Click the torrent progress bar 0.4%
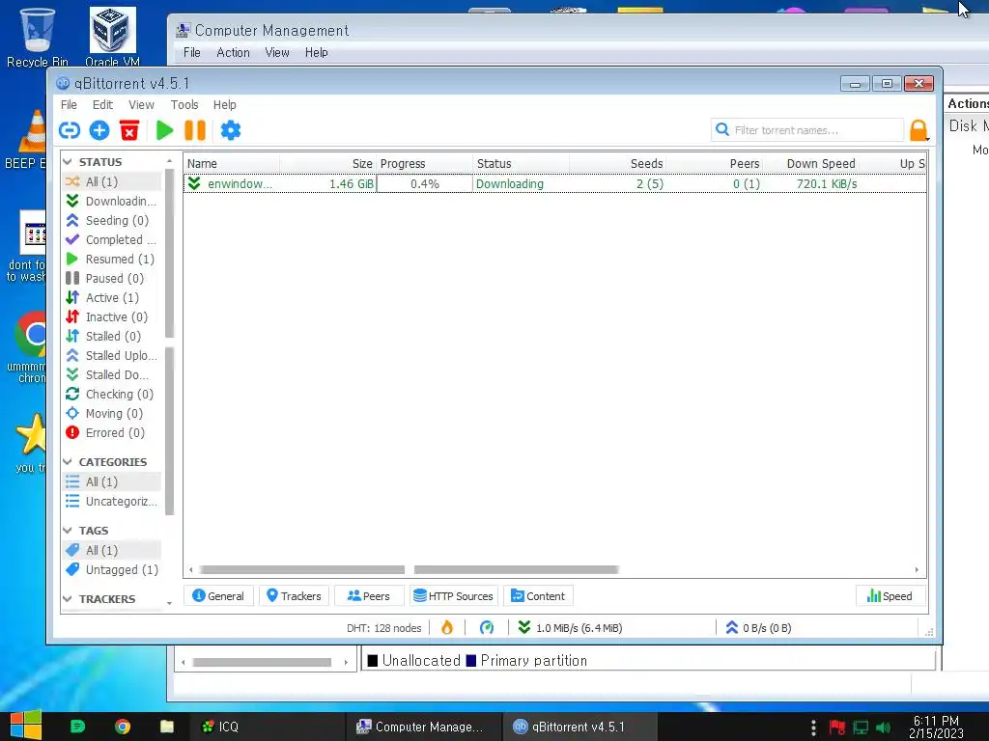This screenshot has width=989, height=741. point(425,184)
